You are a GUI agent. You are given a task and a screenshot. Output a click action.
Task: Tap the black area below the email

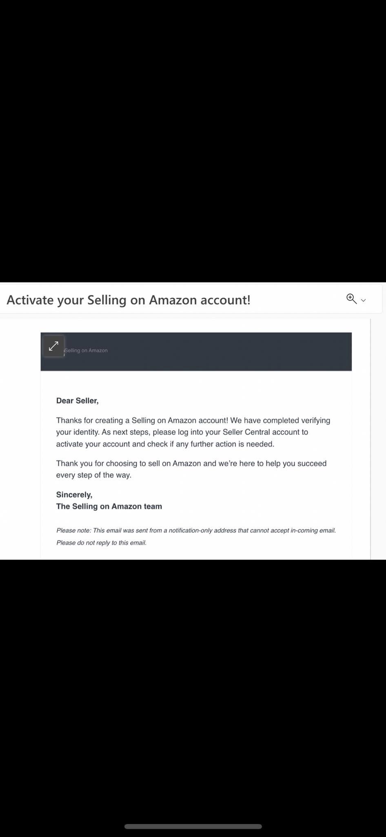click(193, 691)
